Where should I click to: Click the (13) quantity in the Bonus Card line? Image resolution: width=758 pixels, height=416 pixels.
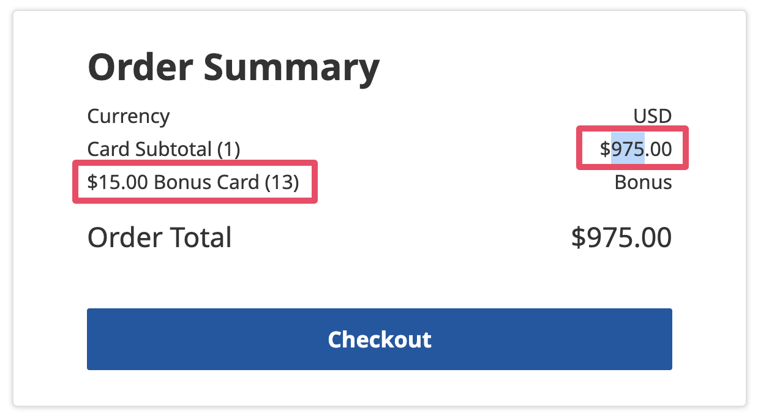(x=282, y=182)
